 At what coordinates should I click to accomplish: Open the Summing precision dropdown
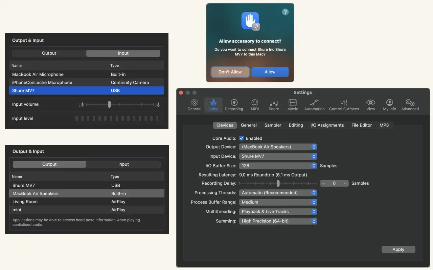pos(278,221)
